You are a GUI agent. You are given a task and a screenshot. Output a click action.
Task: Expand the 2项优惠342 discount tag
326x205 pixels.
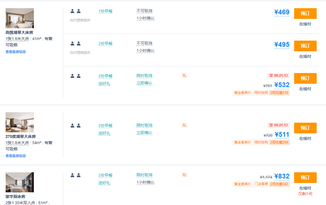point(279,184)
